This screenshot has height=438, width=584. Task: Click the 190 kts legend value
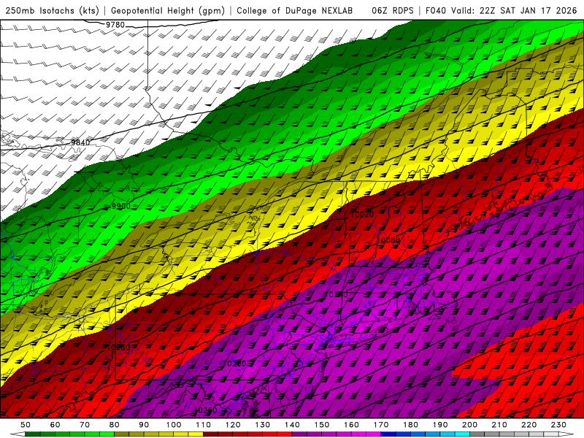(x=441, y=425)
